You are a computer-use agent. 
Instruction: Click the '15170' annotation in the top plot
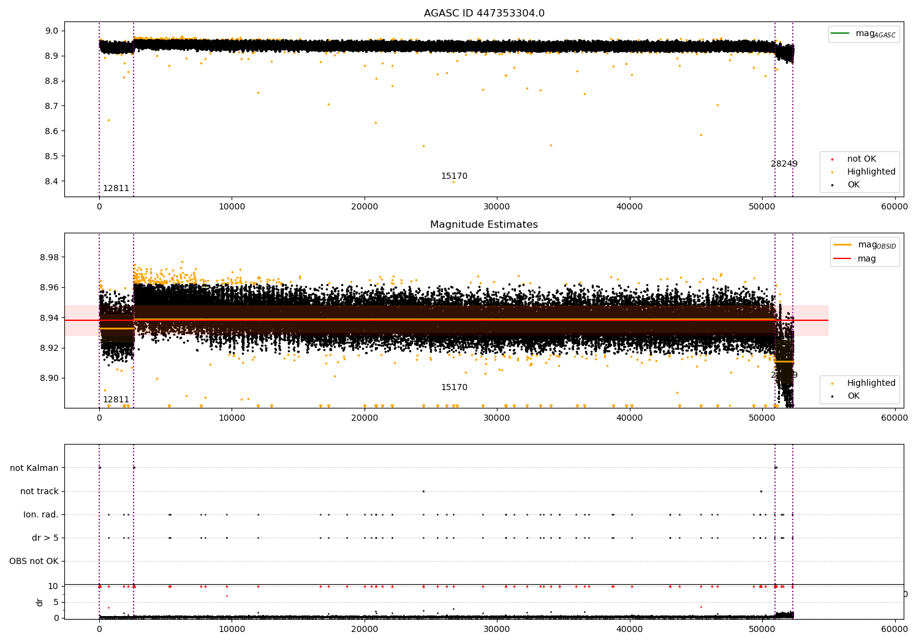click(x=454, y=176)
